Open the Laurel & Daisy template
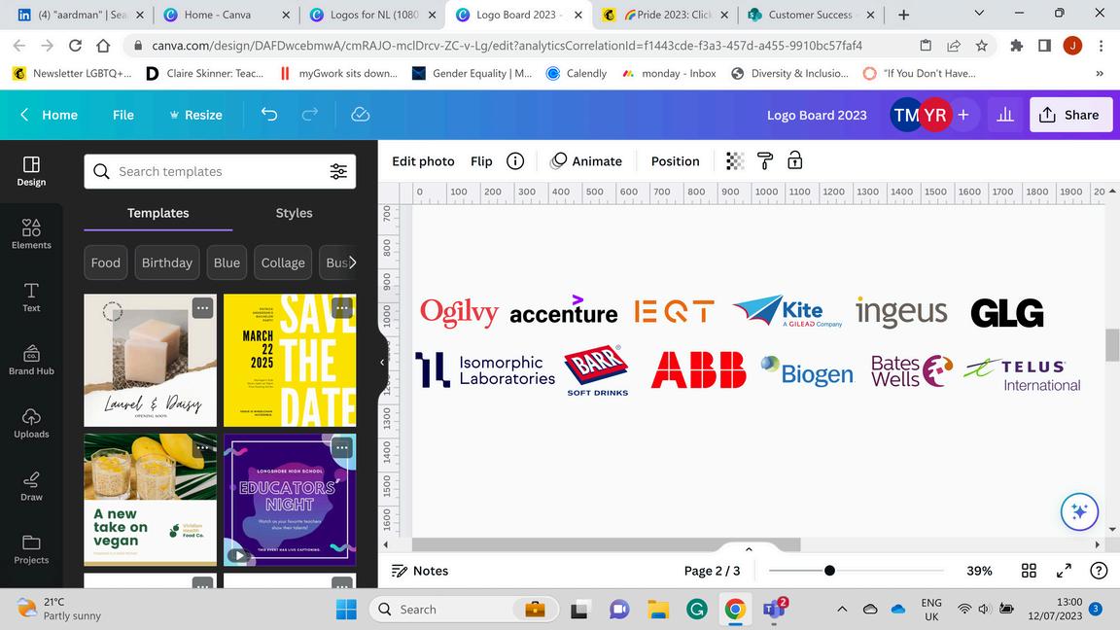1120x630 pixels. (150, 360)
